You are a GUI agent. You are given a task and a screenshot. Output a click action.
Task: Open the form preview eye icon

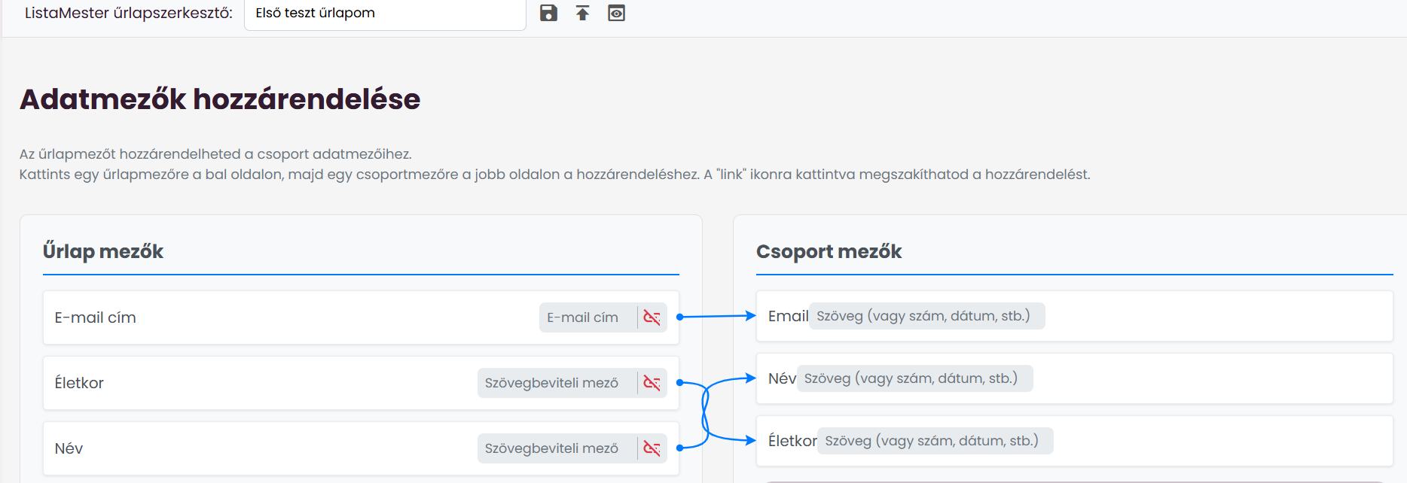point(616,13)
